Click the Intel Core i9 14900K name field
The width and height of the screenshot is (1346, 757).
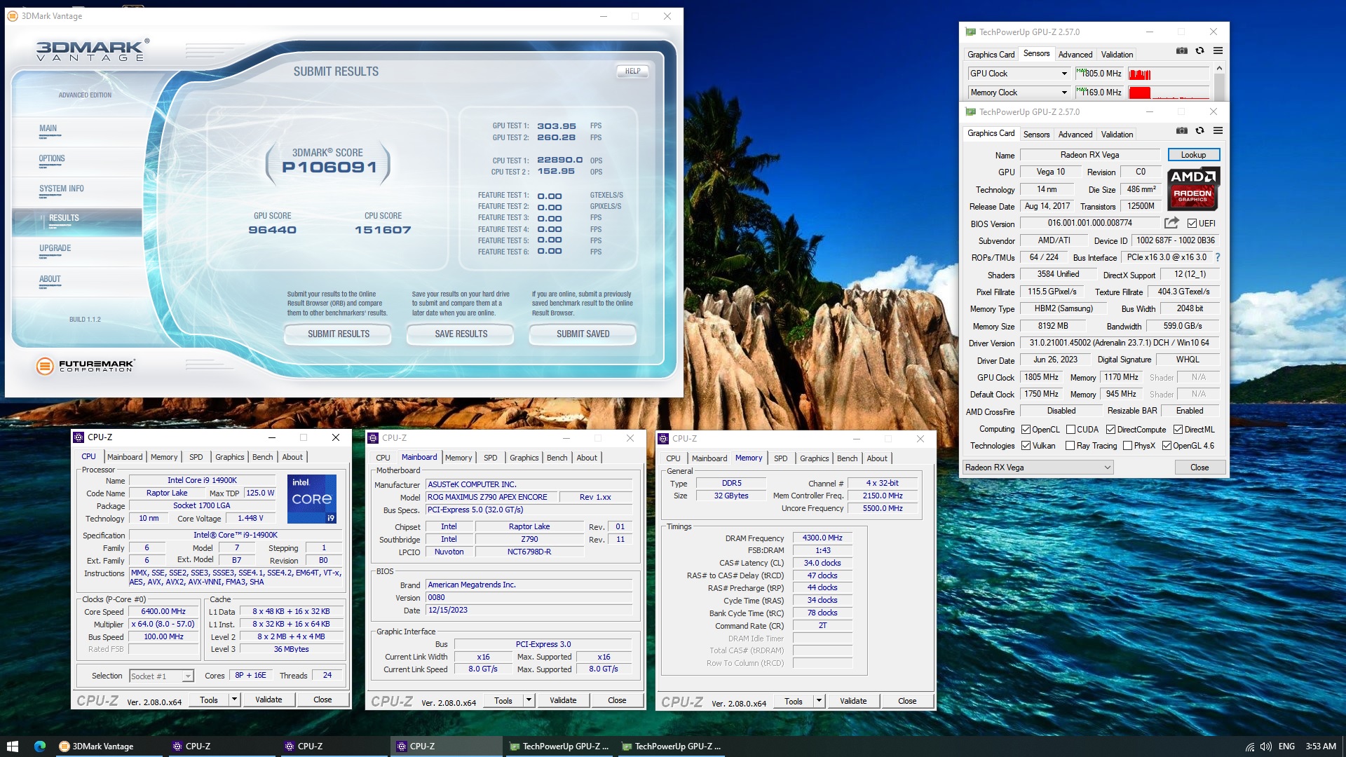point(202,481)
